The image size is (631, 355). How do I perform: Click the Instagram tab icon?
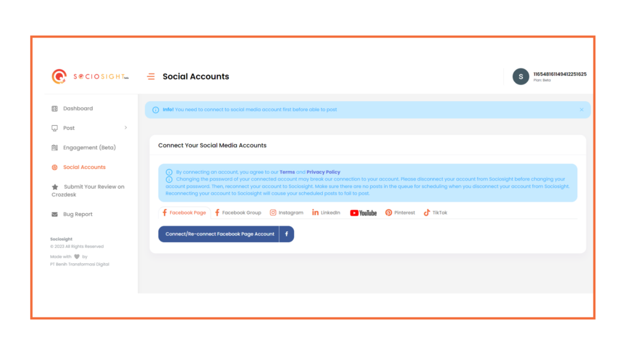tap(273, 213)
